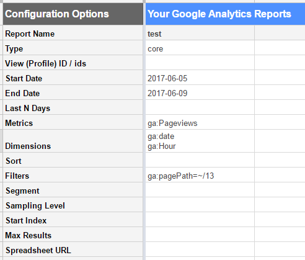The image size is (305, 260).
Task: Click the Start Date value 2017-06-05
Action: (200, 78)
